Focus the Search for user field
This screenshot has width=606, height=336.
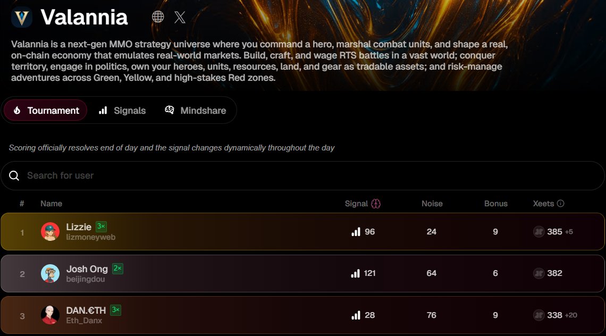tap(303, 175)
